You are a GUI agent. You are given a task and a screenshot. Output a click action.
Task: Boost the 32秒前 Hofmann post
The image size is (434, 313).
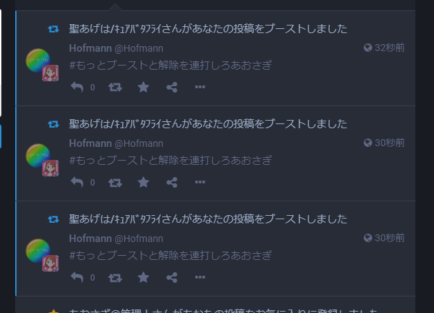pyautogui.click(x=115, y=87)
